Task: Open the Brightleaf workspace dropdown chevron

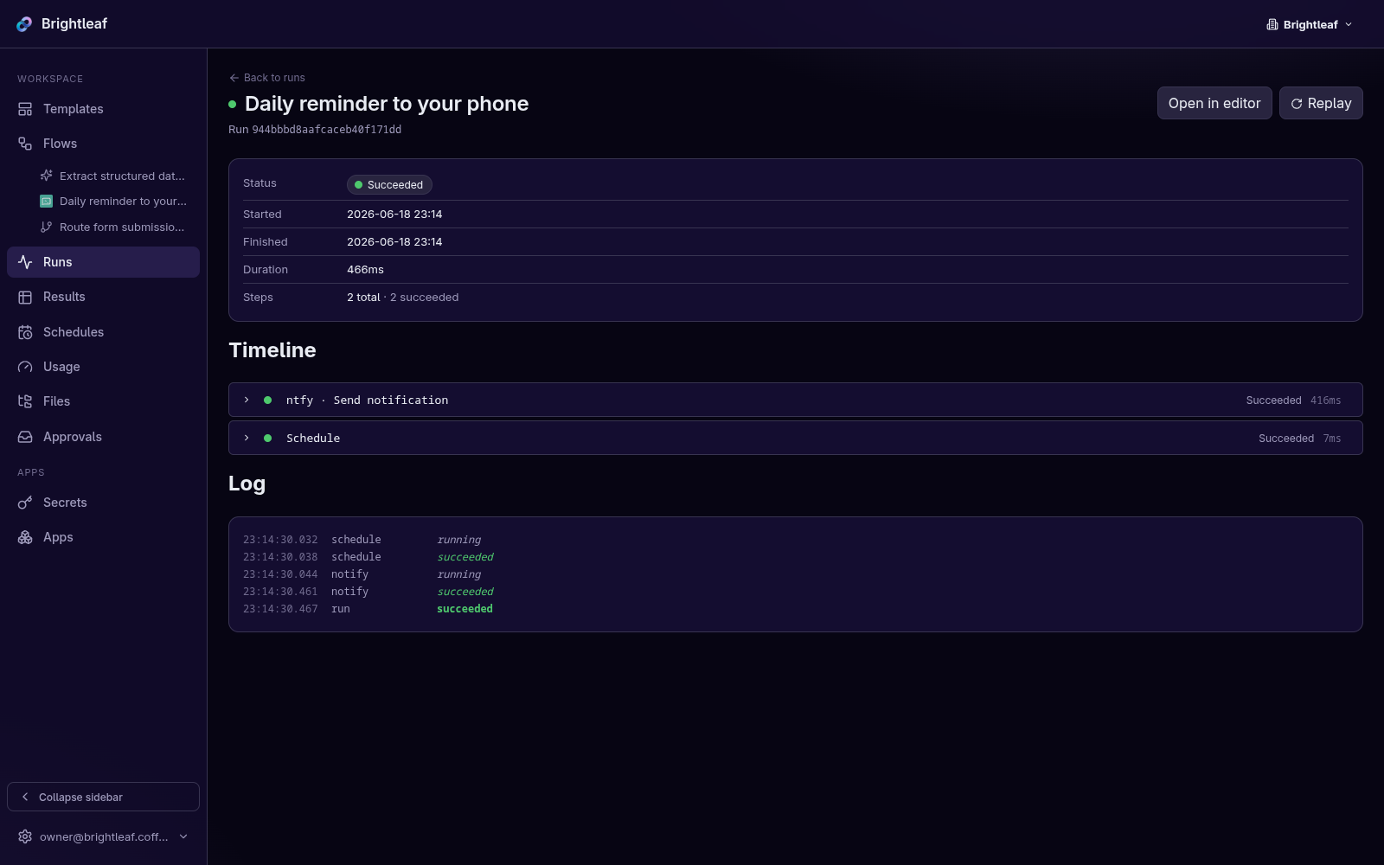Action: coord(1349,24)
